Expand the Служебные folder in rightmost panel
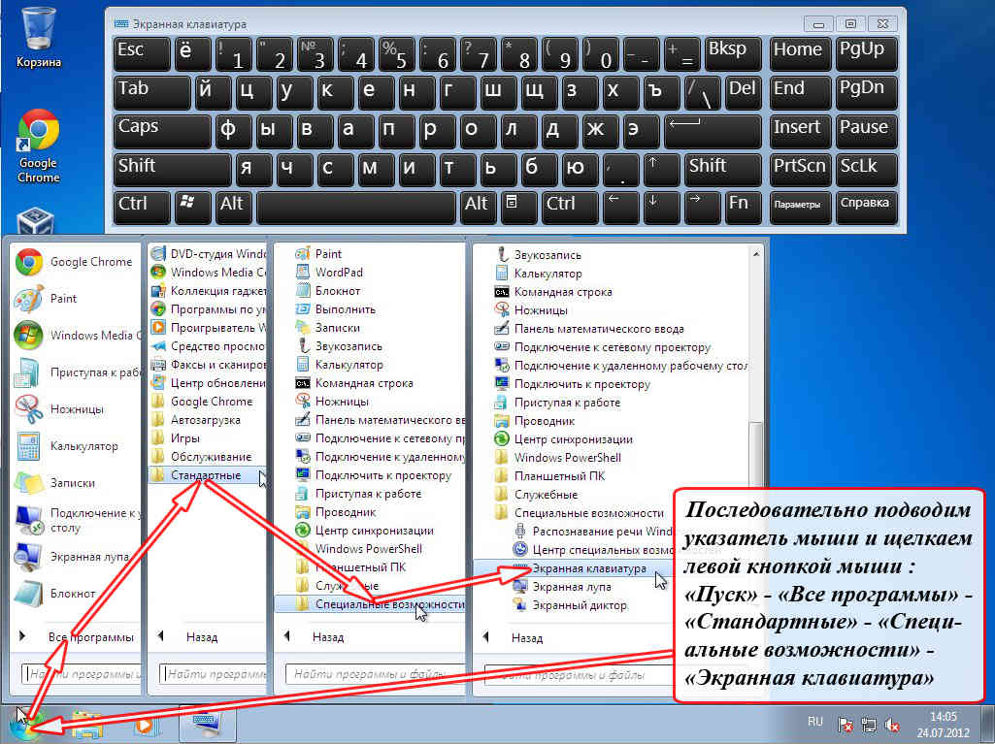Screen dimensions: 995x744 pos(536,494)
